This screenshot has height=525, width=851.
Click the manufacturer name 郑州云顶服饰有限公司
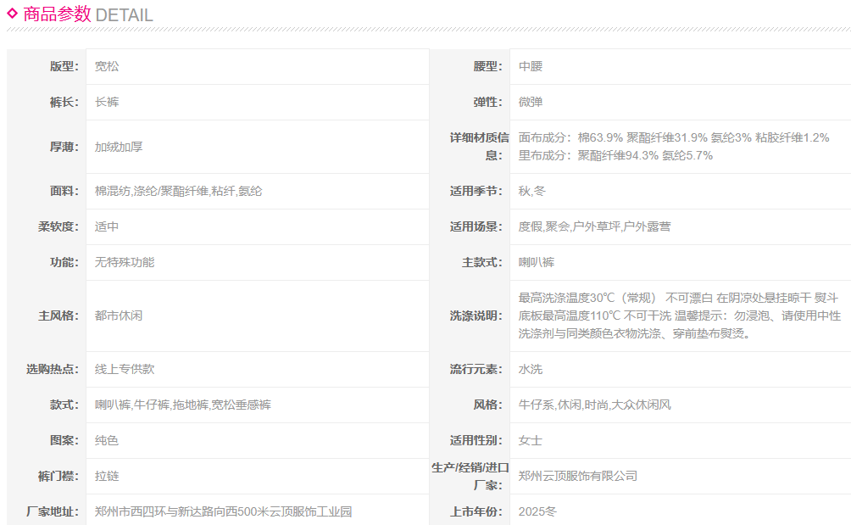click(577, 476)
